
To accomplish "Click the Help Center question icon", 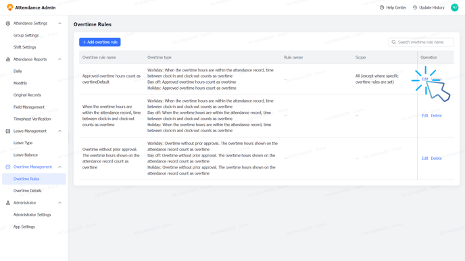I will click(x=382, y=7).
